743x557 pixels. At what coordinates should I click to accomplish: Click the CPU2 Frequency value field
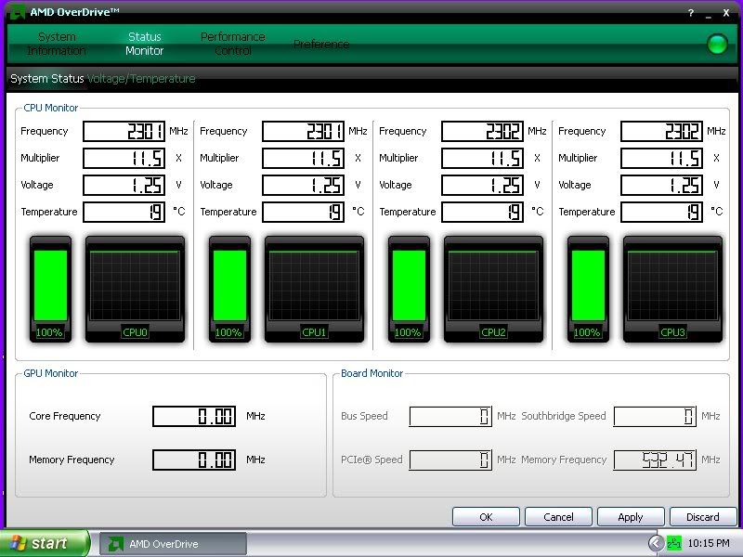tap(482, 131)
